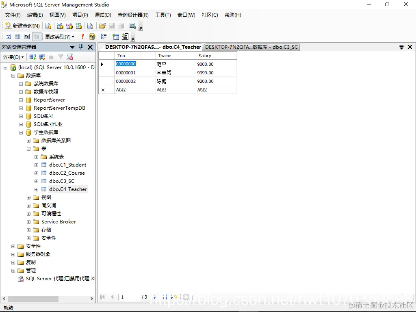Click the Add Table icon
The width and height of the screenshot is (416, 312).
click(x=116, y=37)
